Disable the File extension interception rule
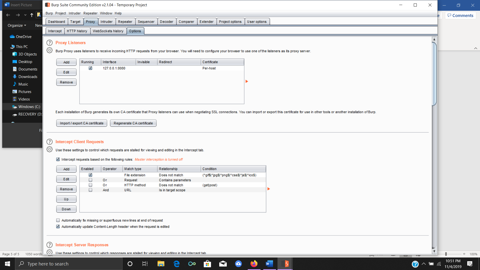 [x=90, y=175]
